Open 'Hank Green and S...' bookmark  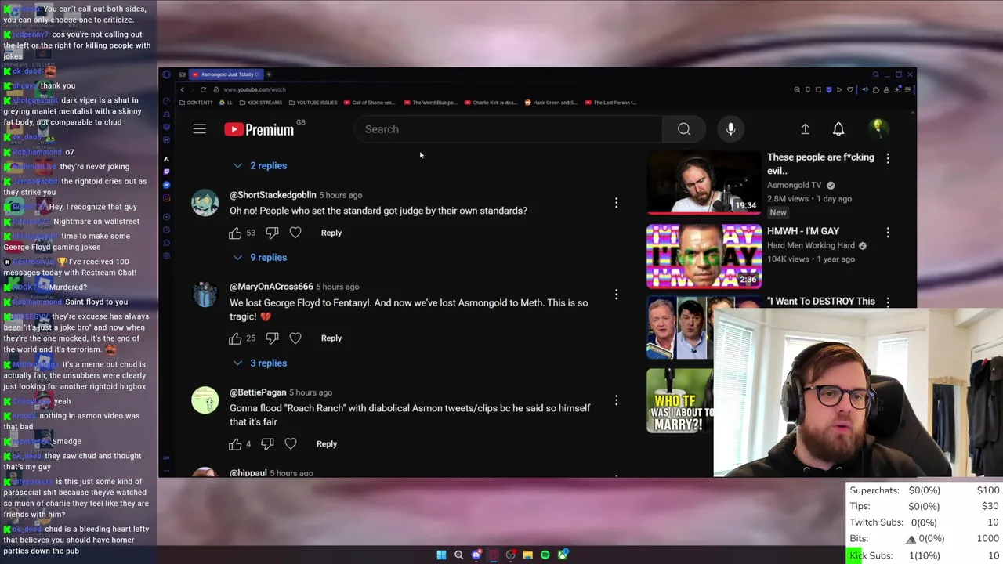[x=551, y=103]
